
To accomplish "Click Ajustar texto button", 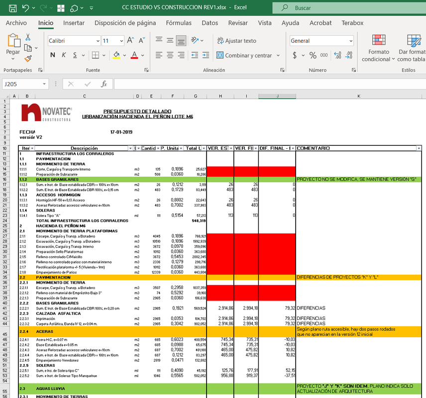I will coord(236,41).
